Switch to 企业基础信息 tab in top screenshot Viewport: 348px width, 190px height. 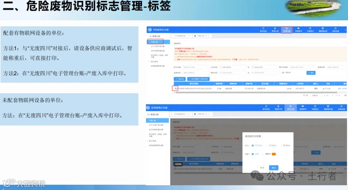pyautogui.click(x=181, y=36)
